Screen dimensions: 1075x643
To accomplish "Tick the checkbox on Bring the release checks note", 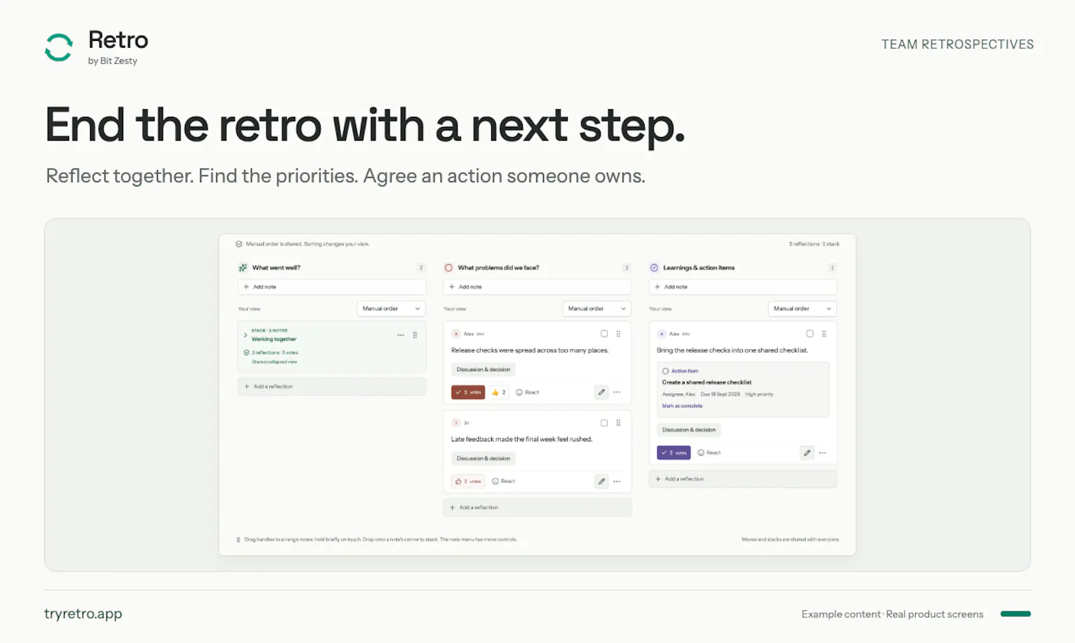I will click(x=810, y=334).
